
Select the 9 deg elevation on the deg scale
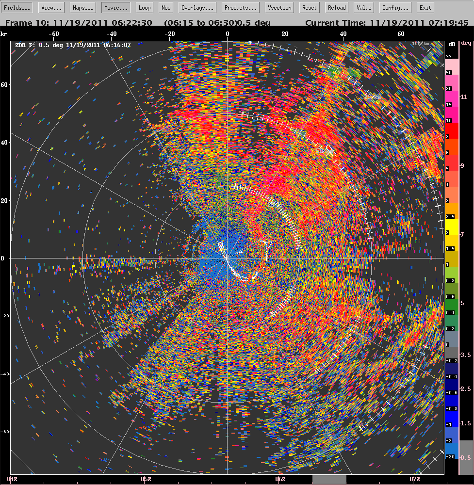462,166
